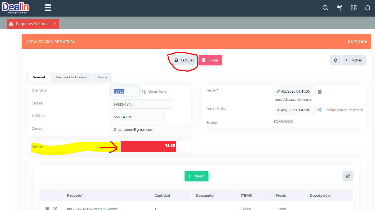Switch to the Pagos tab

[x=102, y=77]
